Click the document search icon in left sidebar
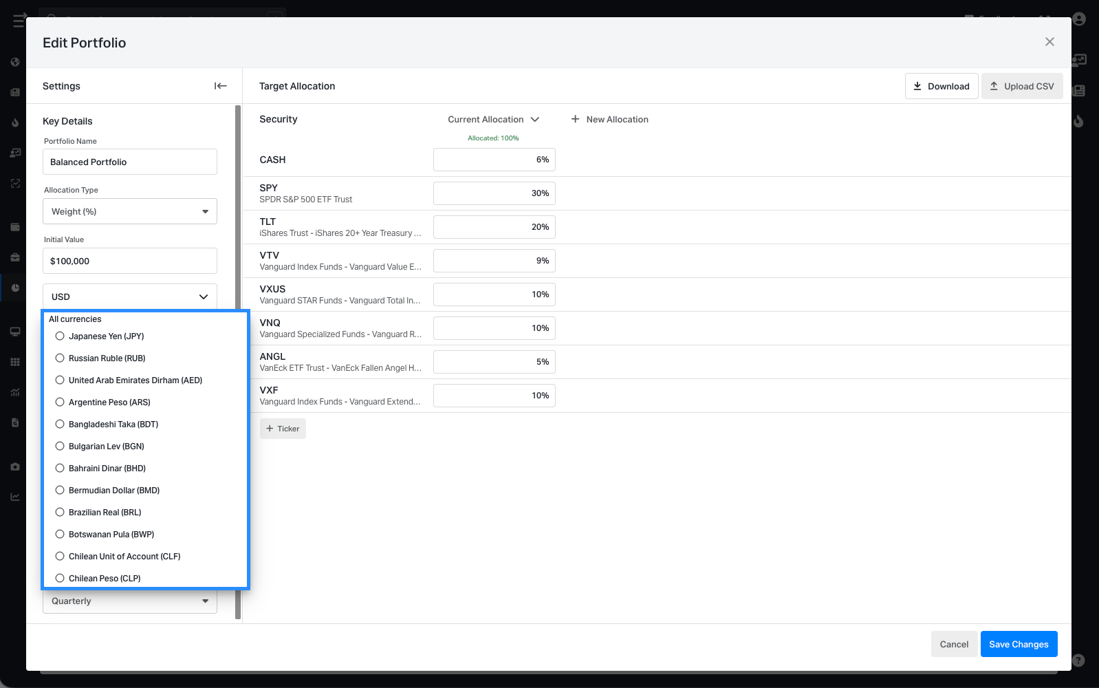This screenshot has width=1099, height=688. [x=15, y=422]
